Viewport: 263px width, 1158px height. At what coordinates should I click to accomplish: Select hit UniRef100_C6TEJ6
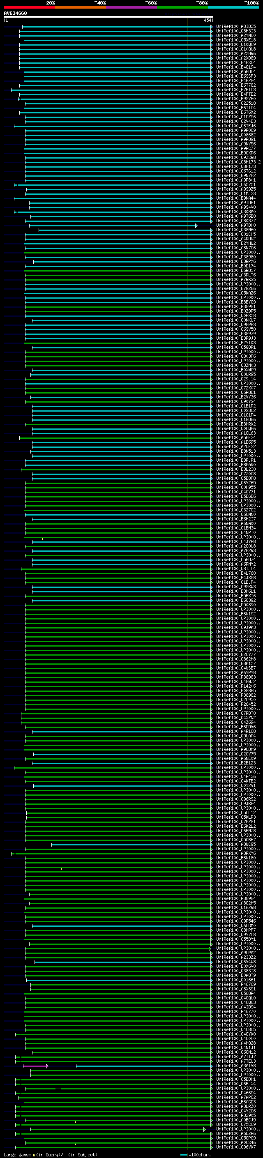click(x=236, y=126)
